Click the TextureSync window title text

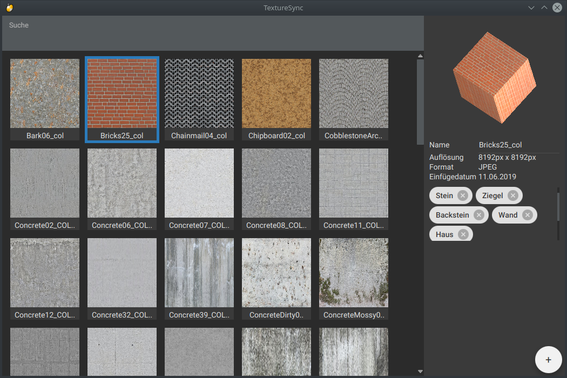click(x=283, y=8)
